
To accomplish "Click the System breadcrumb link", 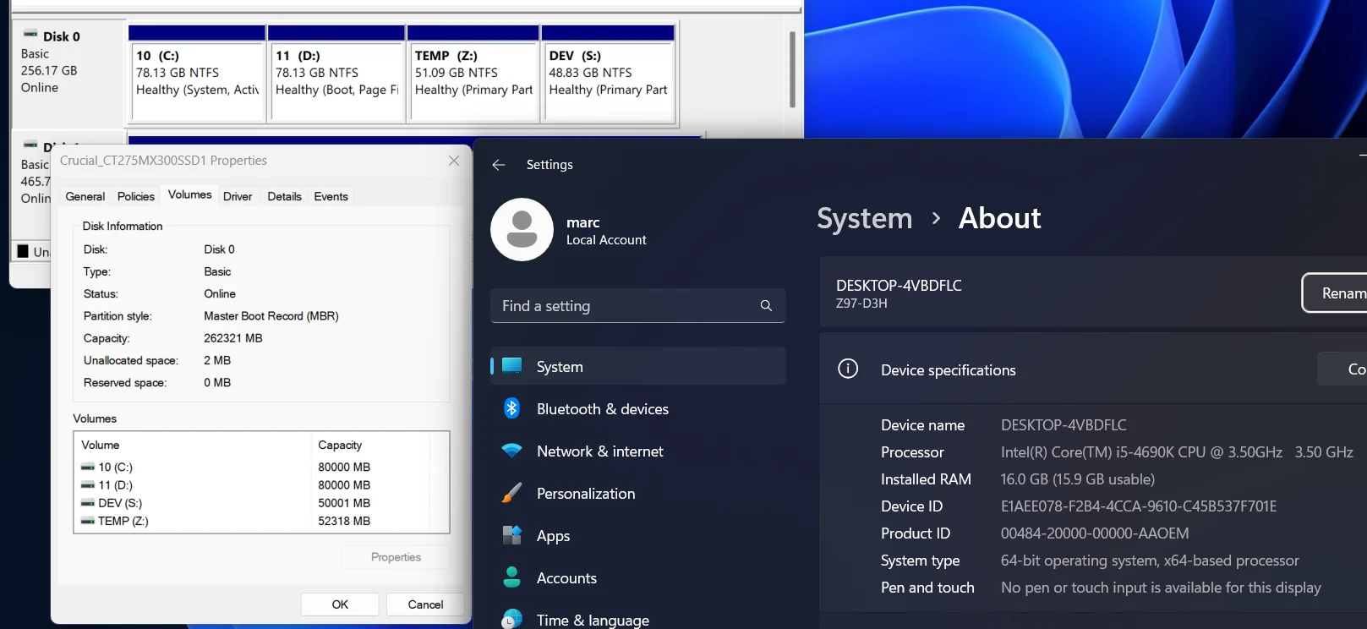I will tap(864, 218).
